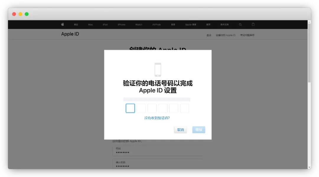319x177 pixels.
Task: Click the page vertical scrollbar thumb
Action: [x=309, y=53]
